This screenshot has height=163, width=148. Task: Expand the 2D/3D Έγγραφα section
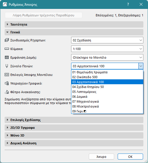pos(74,128)
